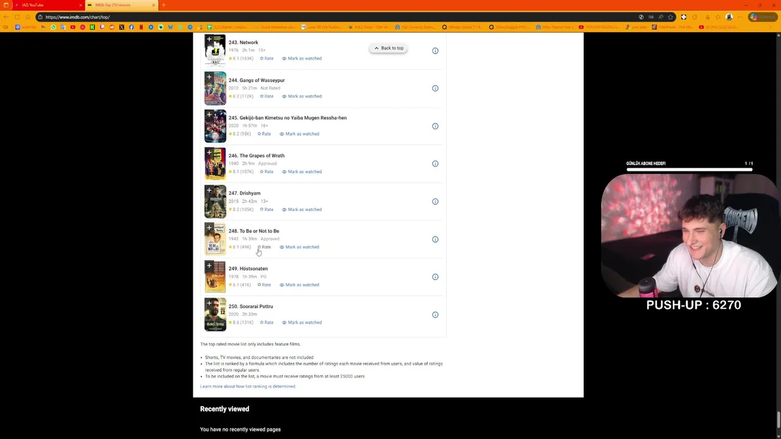Open info icon for Gekijô-ban Kimetsu no Yaiba
Screen dimensions: 781x439
coord(435,126)
